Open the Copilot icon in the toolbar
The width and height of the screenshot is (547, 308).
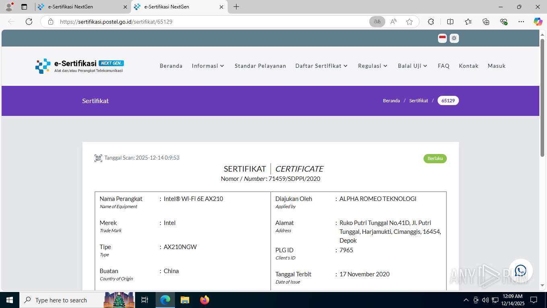[538, 22]
